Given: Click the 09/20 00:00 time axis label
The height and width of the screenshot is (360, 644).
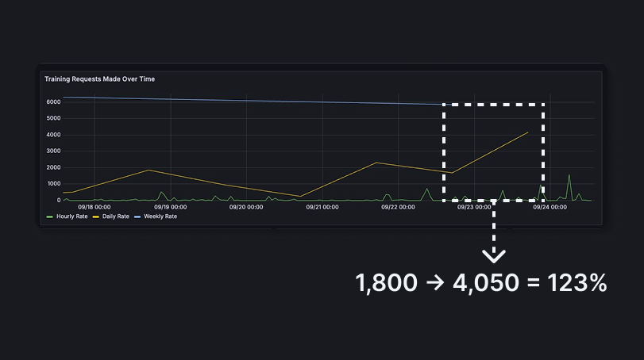Looking at the screenshot, I should (246, 207).
